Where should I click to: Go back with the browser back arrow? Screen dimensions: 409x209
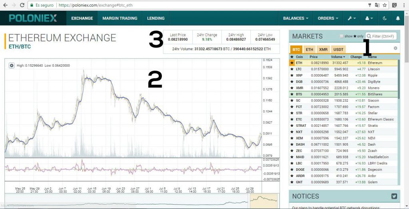pos(5,5)
